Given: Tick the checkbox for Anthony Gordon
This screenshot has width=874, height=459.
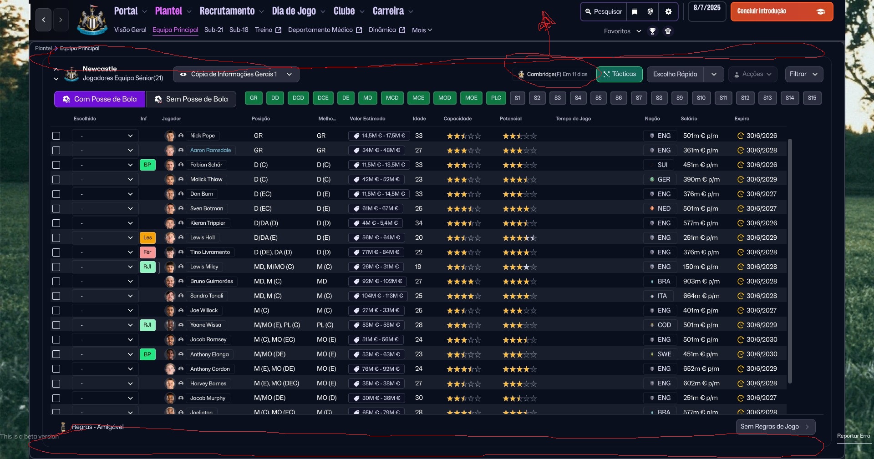Looking at the screenshot, I should pos(56,368).
